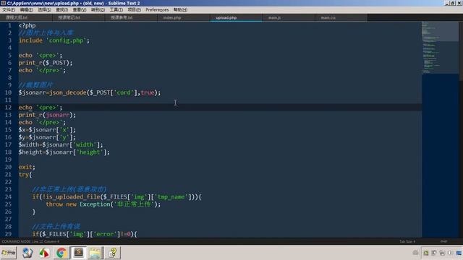Click the 'height' string on line 18
This screenshot has height=260, width=463.
click(x=90, y=152)
